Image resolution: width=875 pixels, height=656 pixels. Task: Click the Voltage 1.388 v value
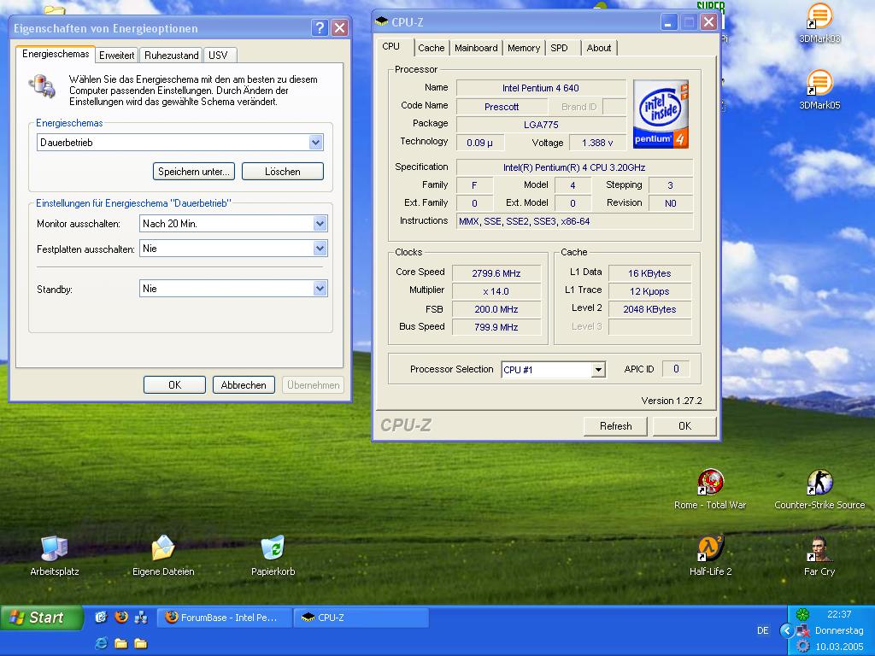click(x=597, y=143)
